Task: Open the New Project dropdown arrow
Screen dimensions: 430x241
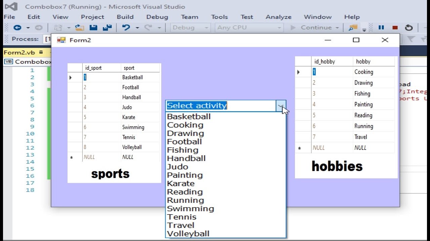Action: pyautogui.click(x=69, y=28)
